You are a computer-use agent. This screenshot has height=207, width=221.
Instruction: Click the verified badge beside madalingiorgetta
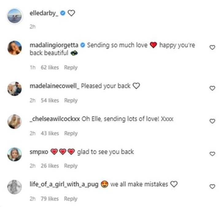(83, 45)
